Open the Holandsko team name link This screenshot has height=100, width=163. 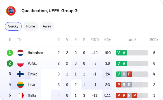pyautogui.click(x=36, y=53)
